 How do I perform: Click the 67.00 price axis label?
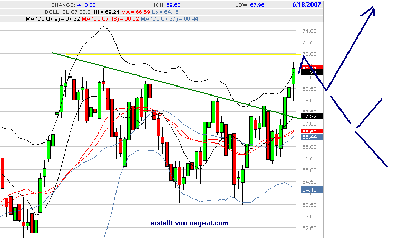(x=309, y=124)
